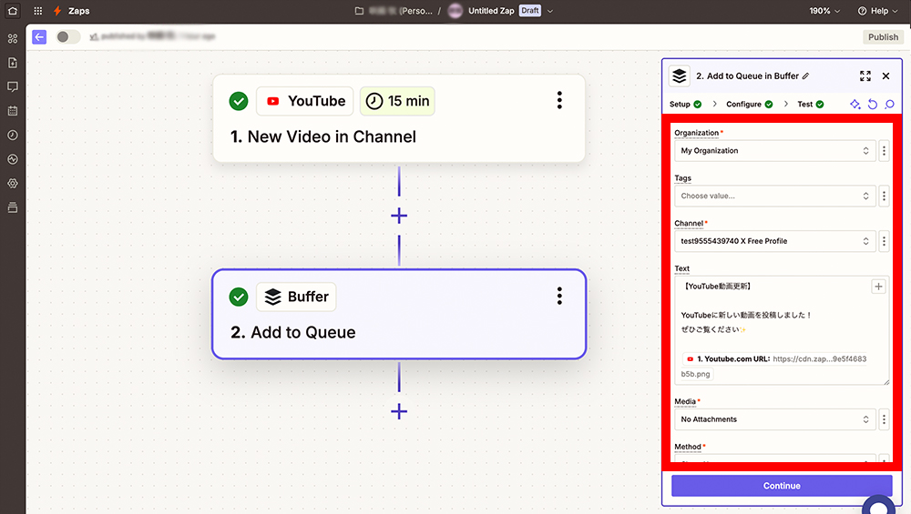Open the Channel dropdown
This screenshot has height=514, width=911.
click(x=774, y=241)
